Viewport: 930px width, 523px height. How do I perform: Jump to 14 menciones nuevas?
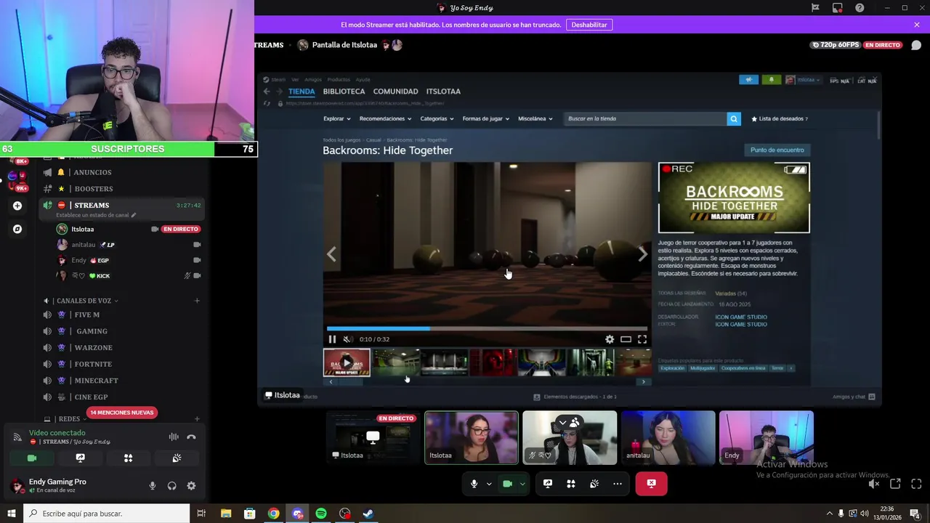pos(122,413)
